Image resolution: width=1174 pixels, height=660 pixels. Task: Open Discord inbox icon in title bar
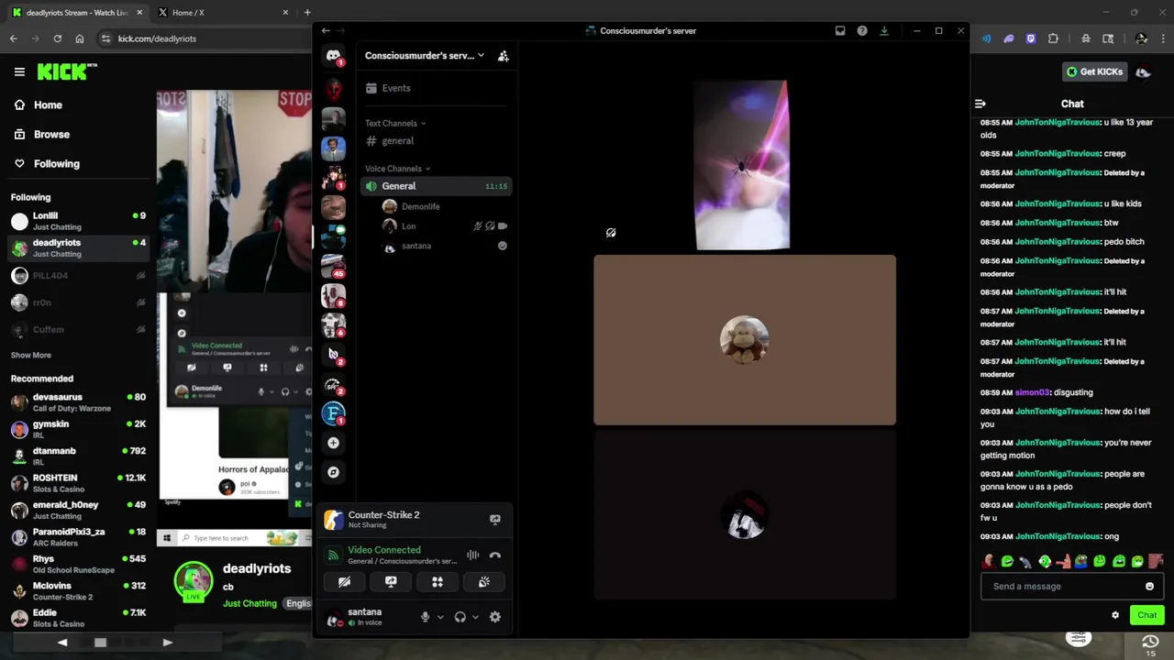pos(839,30)
